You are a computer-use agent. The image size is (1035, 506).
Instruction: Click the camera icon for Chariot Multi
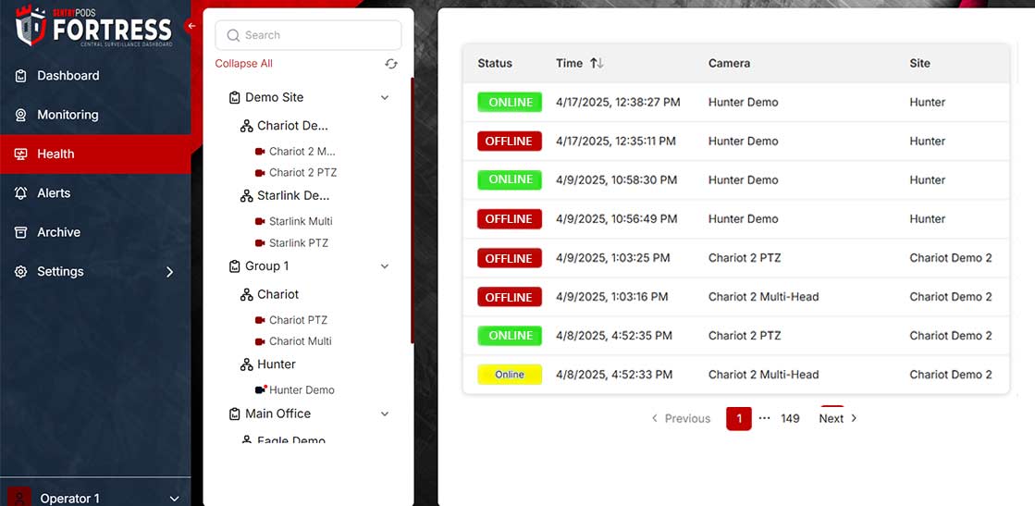tap(260, 341)
